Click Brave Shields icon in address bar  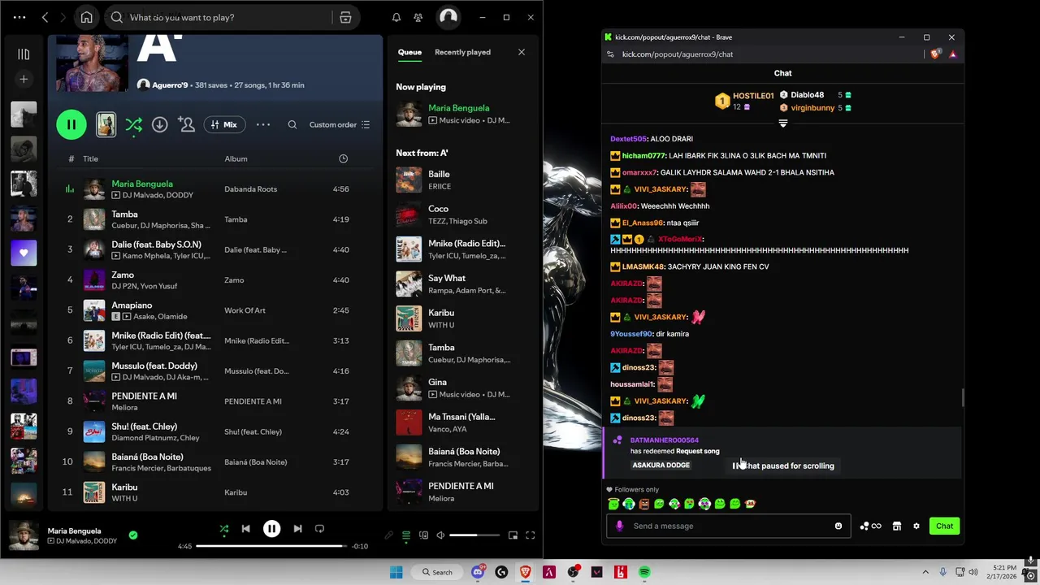tap(935, 54)
